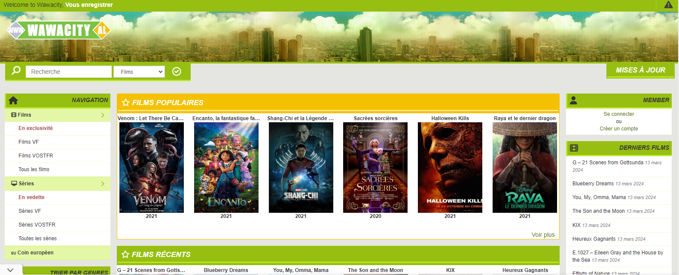
Task: Click 'Séries' navigation section header
Action: pyautogui.click(x=58, y=184)
